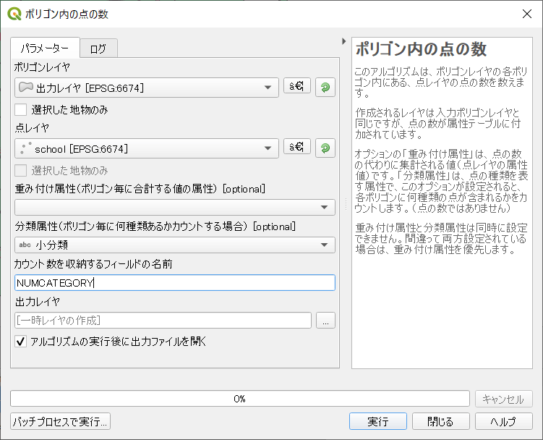Select the パラメーター tab
543x440 pixels.
point(45,48)
